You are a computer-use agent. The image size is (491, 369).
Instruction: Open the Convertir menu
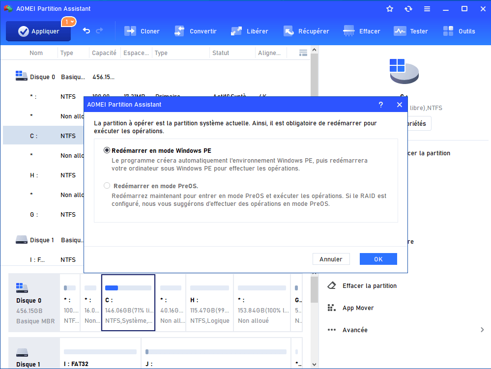[196, 31]
